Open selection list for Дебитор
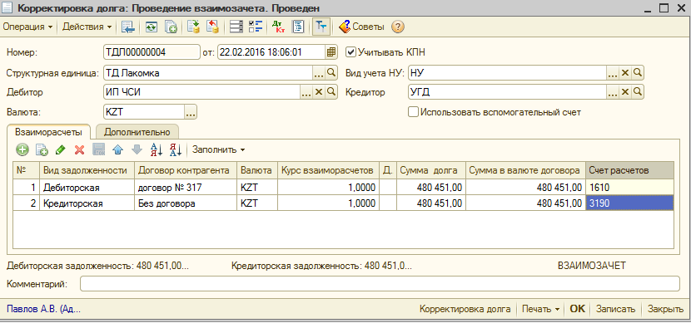 pos(306,92)
